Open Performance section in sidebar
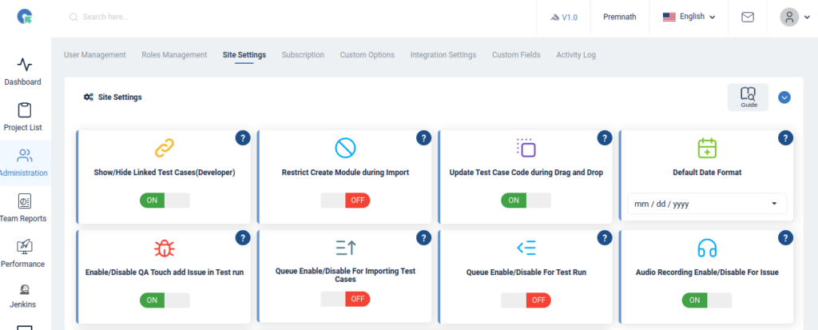Image resolution: width=818 pixels, height=330 pixels. [x=23, y=253]
